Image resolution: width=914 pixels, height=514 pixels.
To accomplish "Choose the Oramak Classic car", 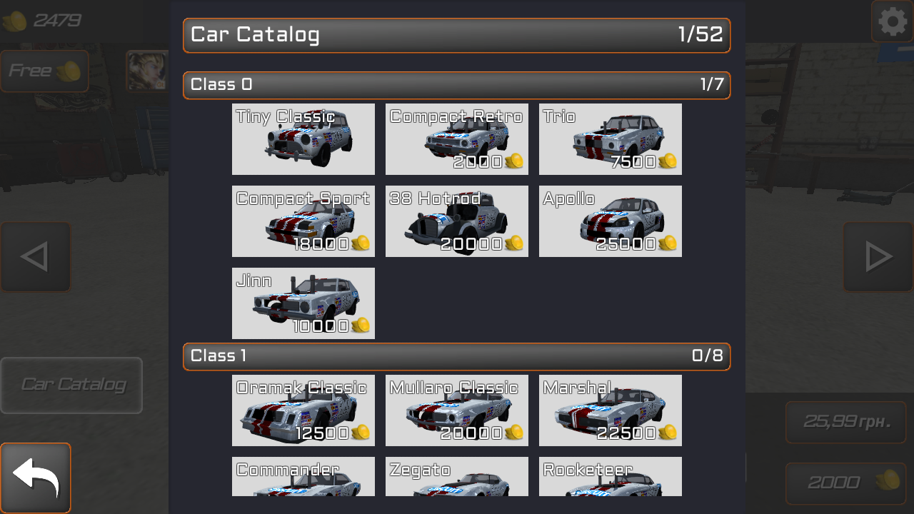I will click(x=303, y=410).
